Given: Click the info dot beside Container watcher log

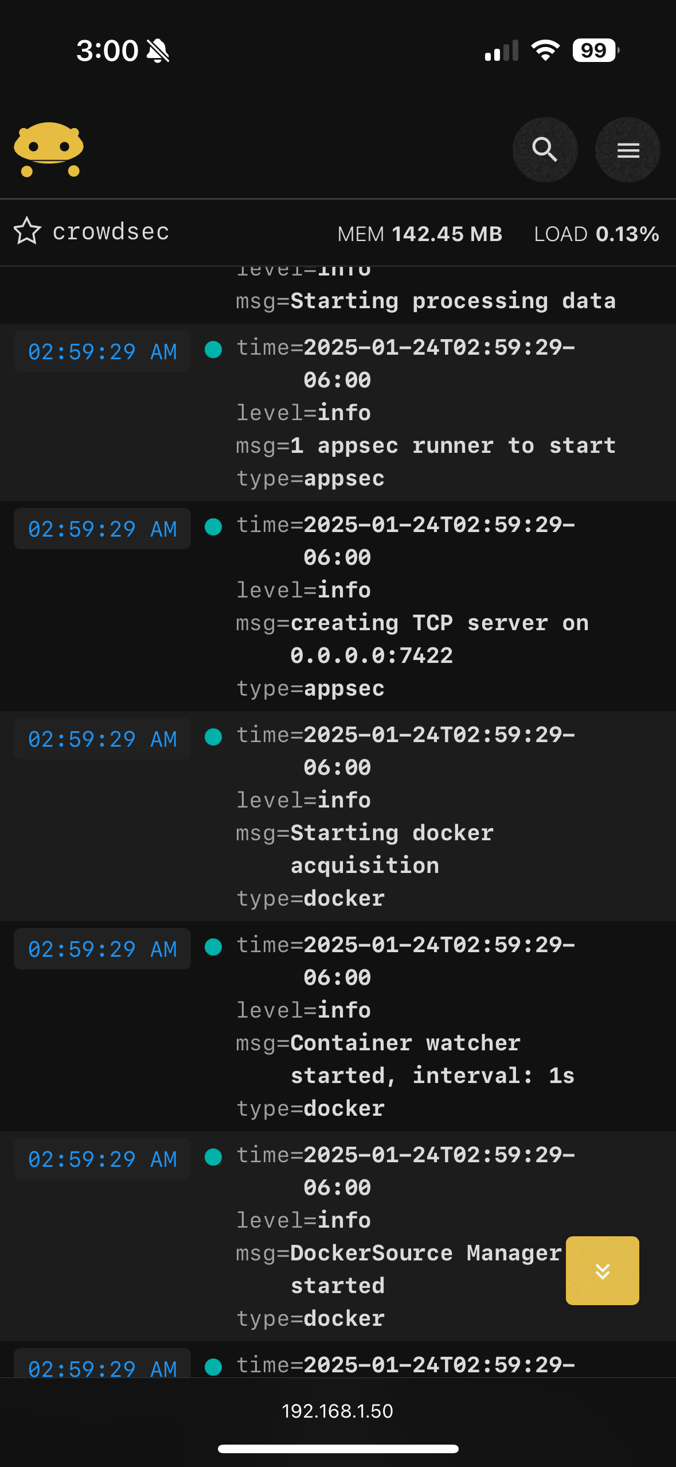Looking at the screenshot, I should coord(213,947).
